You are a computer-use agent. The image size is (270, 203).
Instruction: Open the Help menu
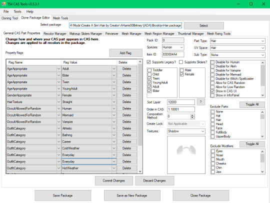point(30,11)
